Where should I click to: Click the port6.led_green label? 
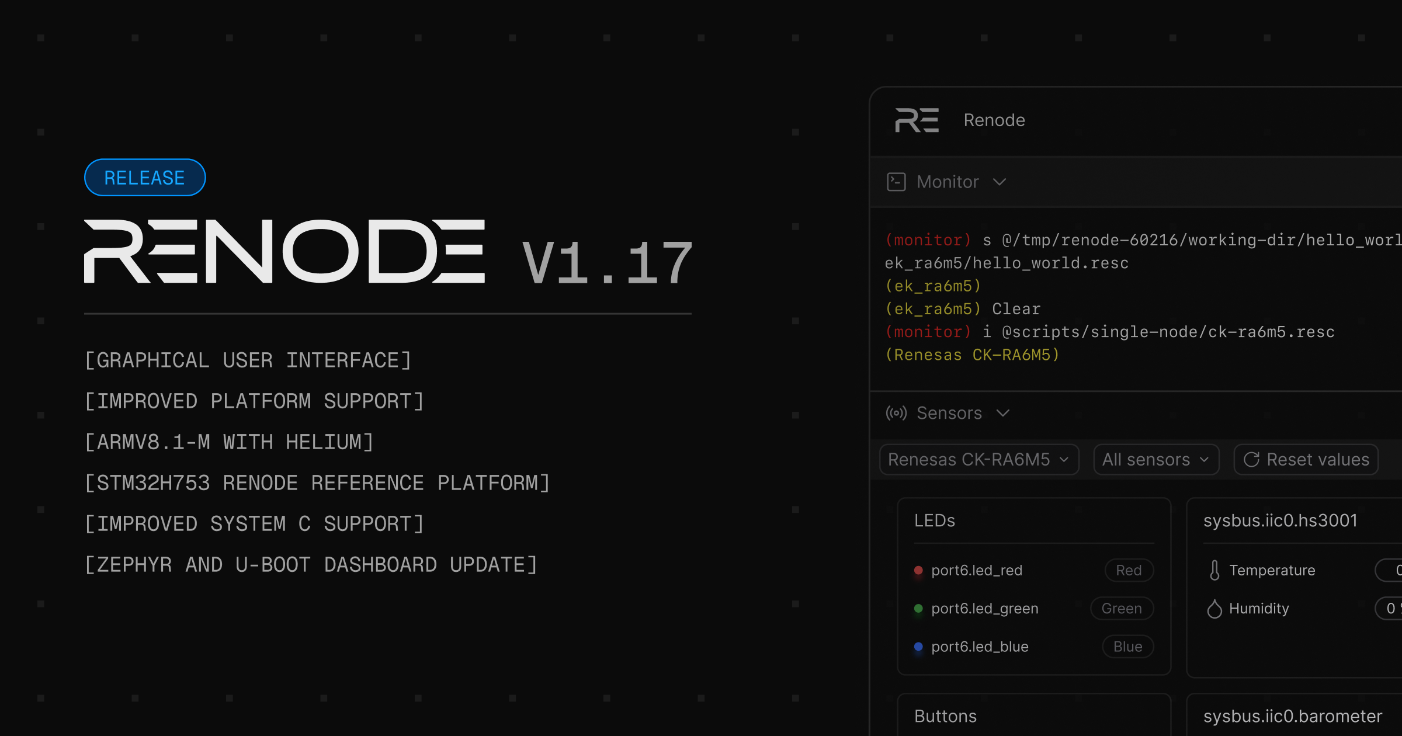click(985, 609)
